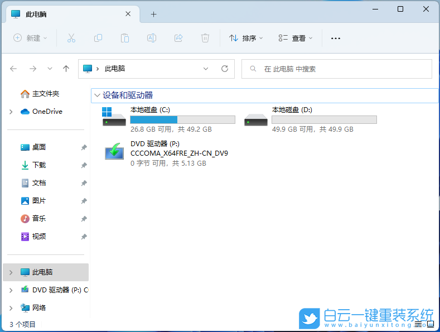
Task: Open the 排序 sort dropdown
Action: coord(246,38)
